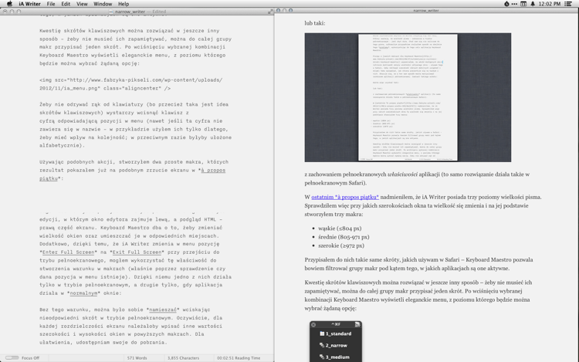Click the 12:02 PM menu bar clock
This screenshot has width=579, height=362.
(x=550, y=4)
